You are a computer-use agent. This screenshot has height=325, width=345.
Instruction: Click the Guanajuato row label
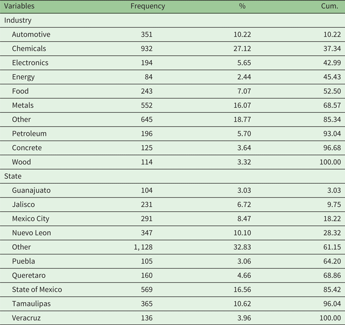click(x=31, y=190)
